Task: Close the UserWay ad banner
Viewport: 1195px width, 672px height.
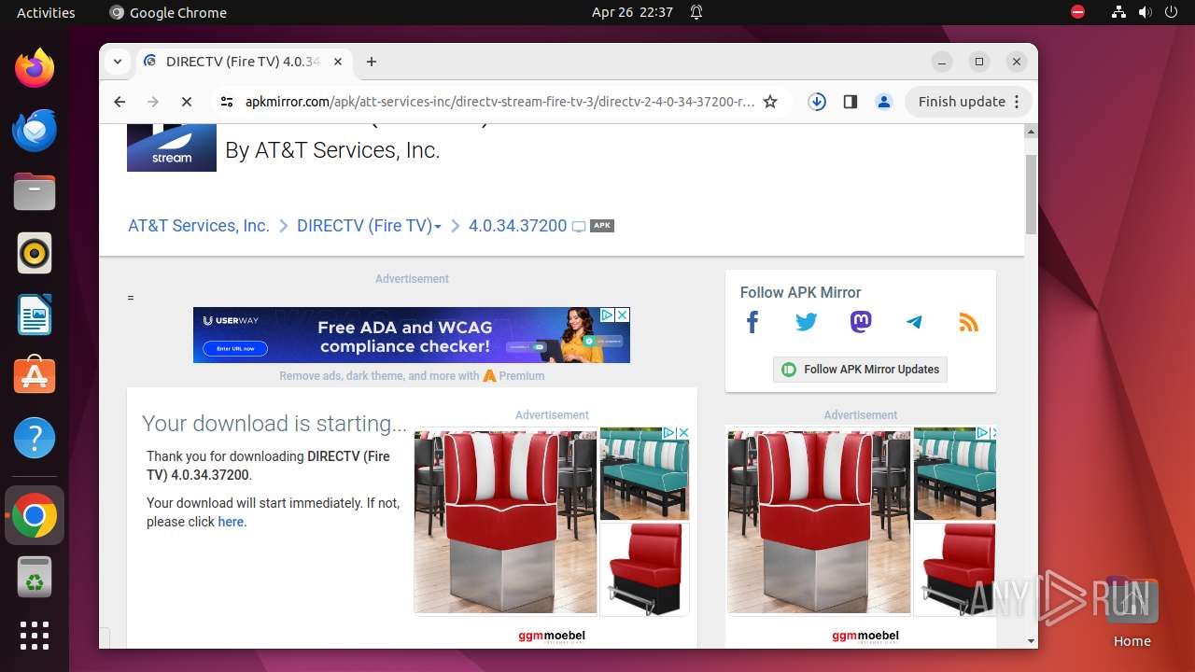Action: [x=622, y=315]
